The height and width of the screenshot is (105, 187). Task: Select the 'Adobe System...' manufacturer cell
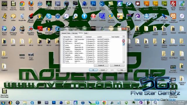point(79,53)
